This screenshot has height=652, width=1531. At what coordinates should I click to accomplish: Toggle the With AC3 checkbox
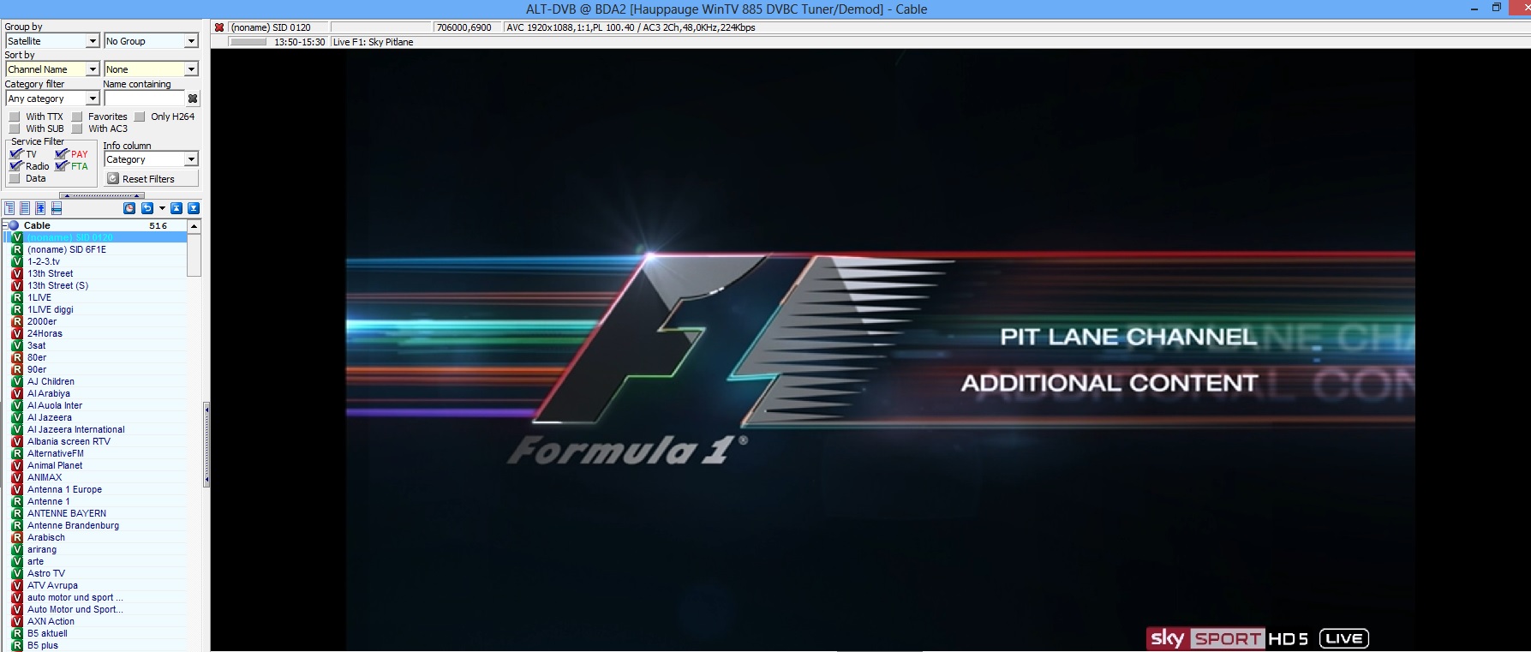coord(77,129)
